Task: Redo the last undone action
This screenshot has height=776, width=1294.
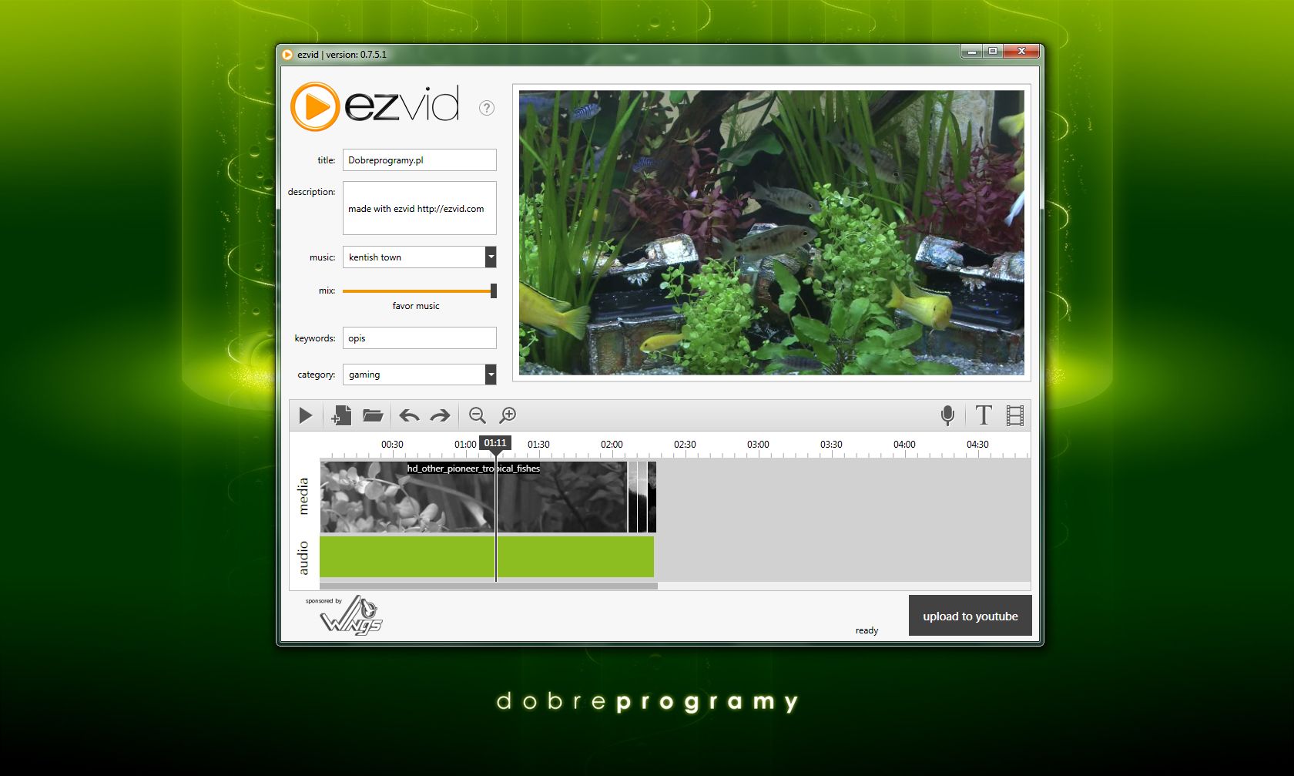Action: (x=440, y=416)
